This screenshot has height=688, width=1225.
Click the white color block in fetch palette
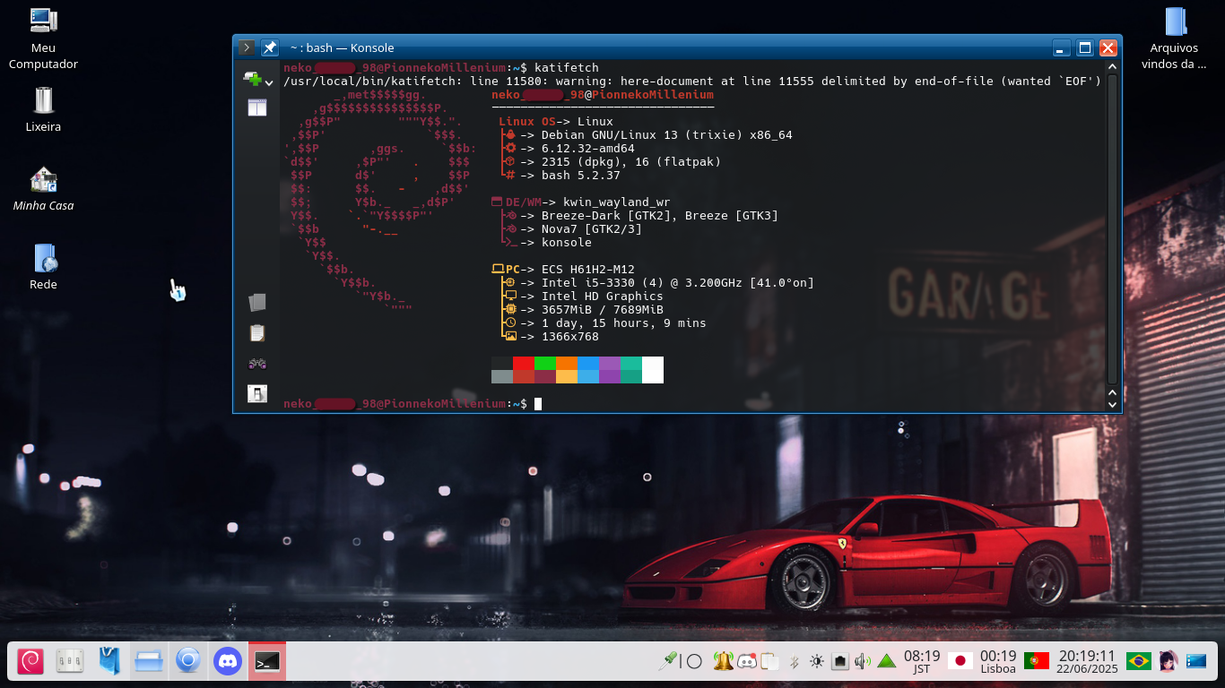[653, 370]
